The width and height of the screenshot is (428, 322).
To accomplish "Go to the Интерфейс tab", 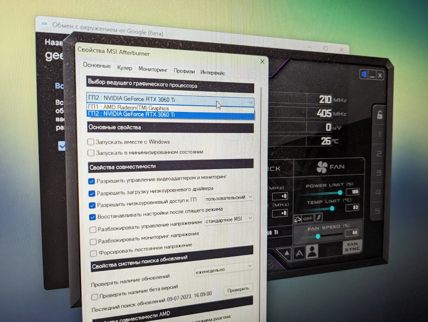I will coord(213,73).
